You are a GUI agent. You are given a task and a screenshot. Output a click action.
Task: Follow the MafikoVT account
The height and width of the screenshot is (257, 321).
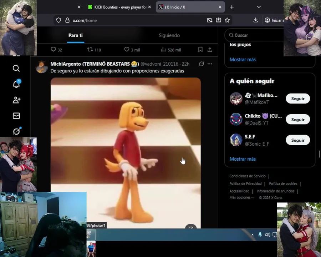tap(298, 99)
